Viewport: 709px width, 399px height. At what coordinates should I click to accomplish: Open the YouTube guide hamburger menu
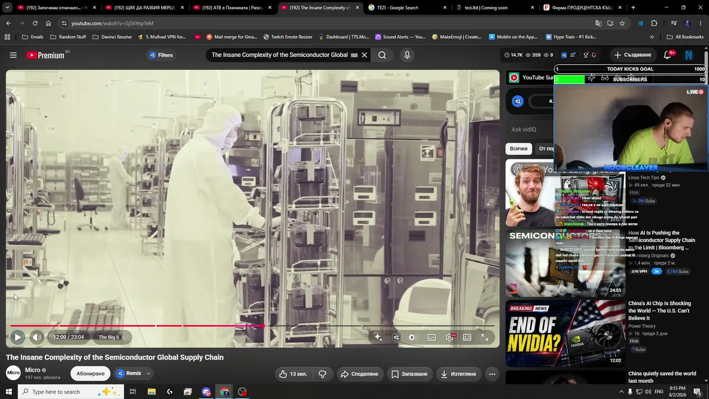tap(13, 55)
